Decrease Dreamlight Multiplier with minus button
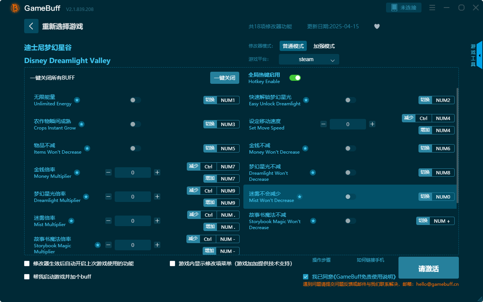The height and width of the screenshot is (302, 483). pos(108,197)
